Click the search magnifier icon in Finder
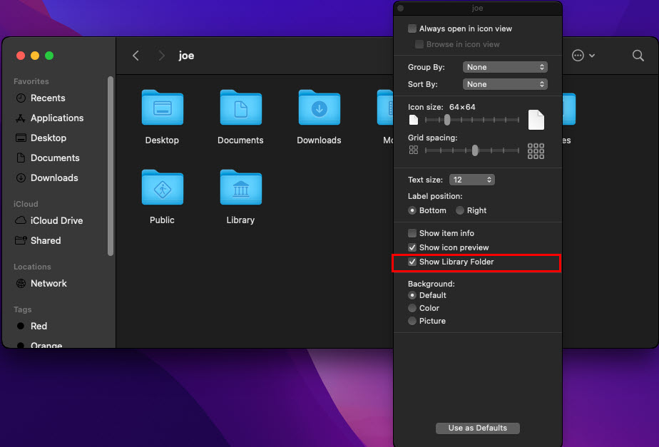659x447 pixels. (x=638, y=56)
